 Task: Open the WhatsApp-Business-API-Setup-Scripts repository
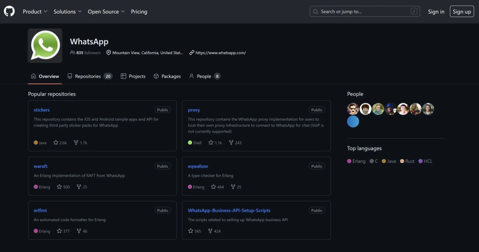click(x=229, y=210)
